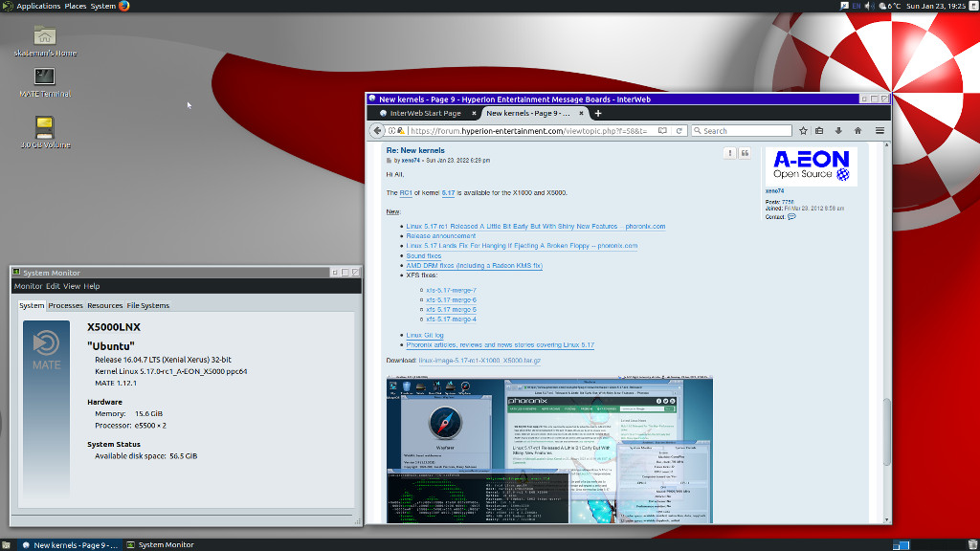Open the 5.17 kernel link in the post
Image resolution: width=980 pixels, height=551 pixels.
tap(448, 193)
